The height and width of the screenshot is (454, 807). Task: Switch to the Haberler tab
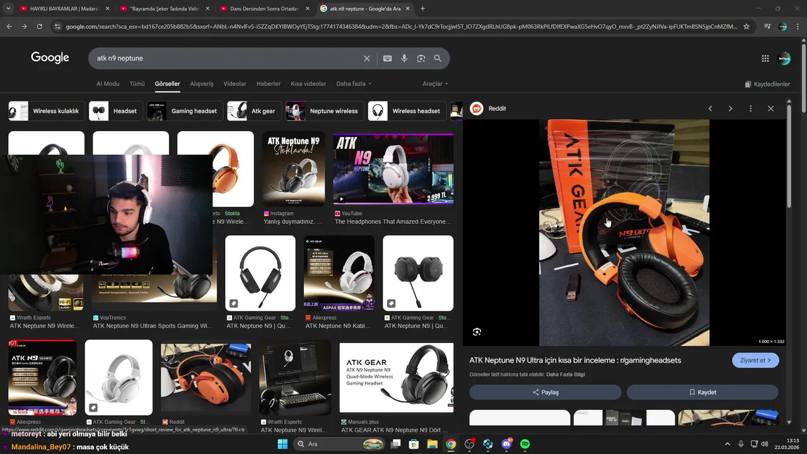coord(269,84)
